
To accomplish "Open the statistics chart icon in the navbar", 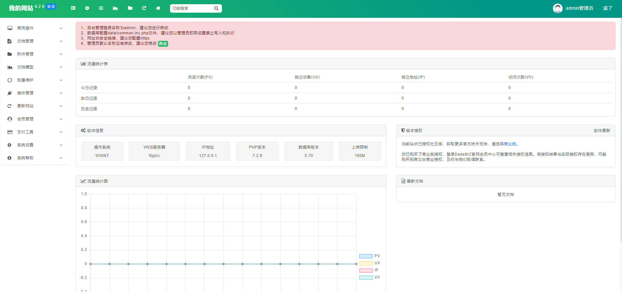I will click(x=115, y=8).
